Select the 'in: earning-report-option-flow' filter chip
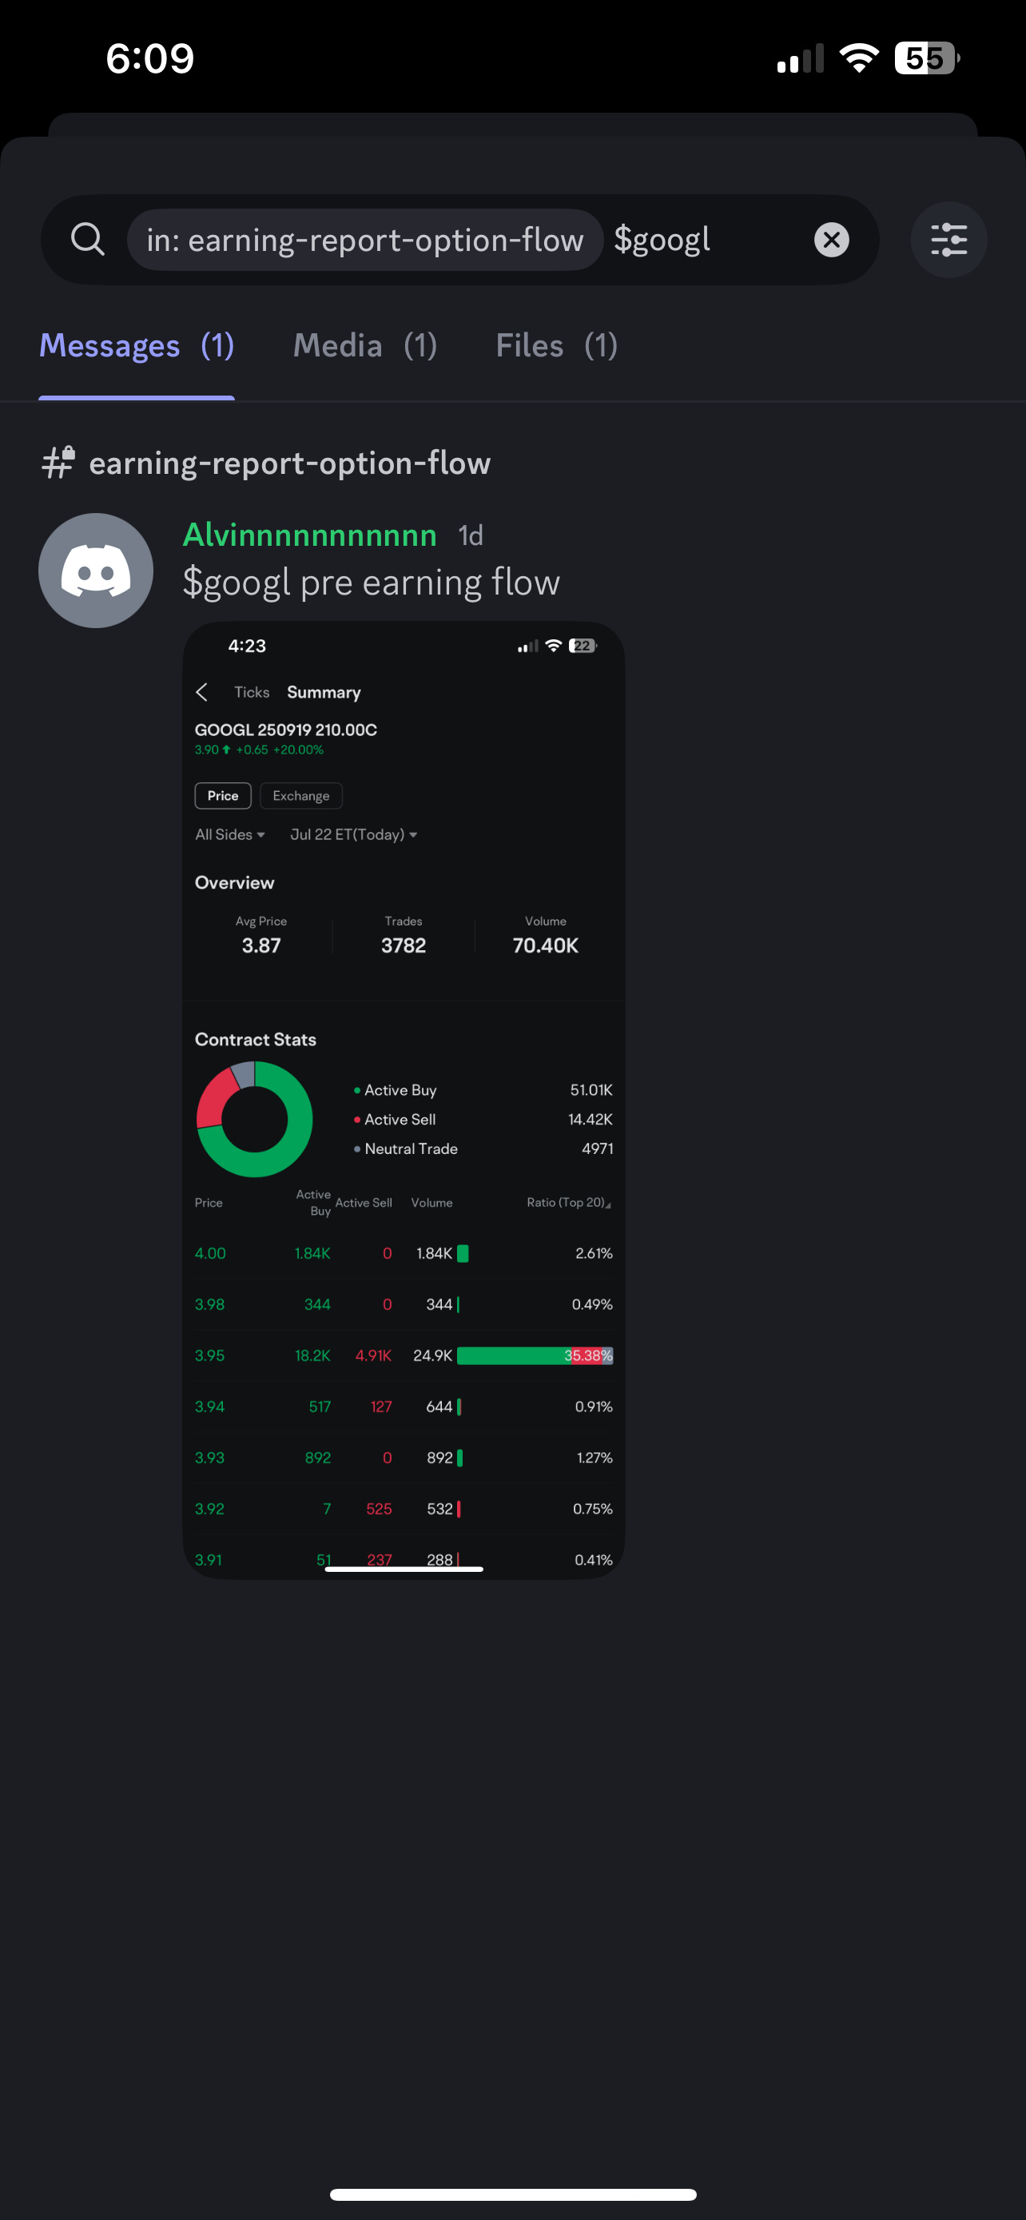 [x=364, y=240]
